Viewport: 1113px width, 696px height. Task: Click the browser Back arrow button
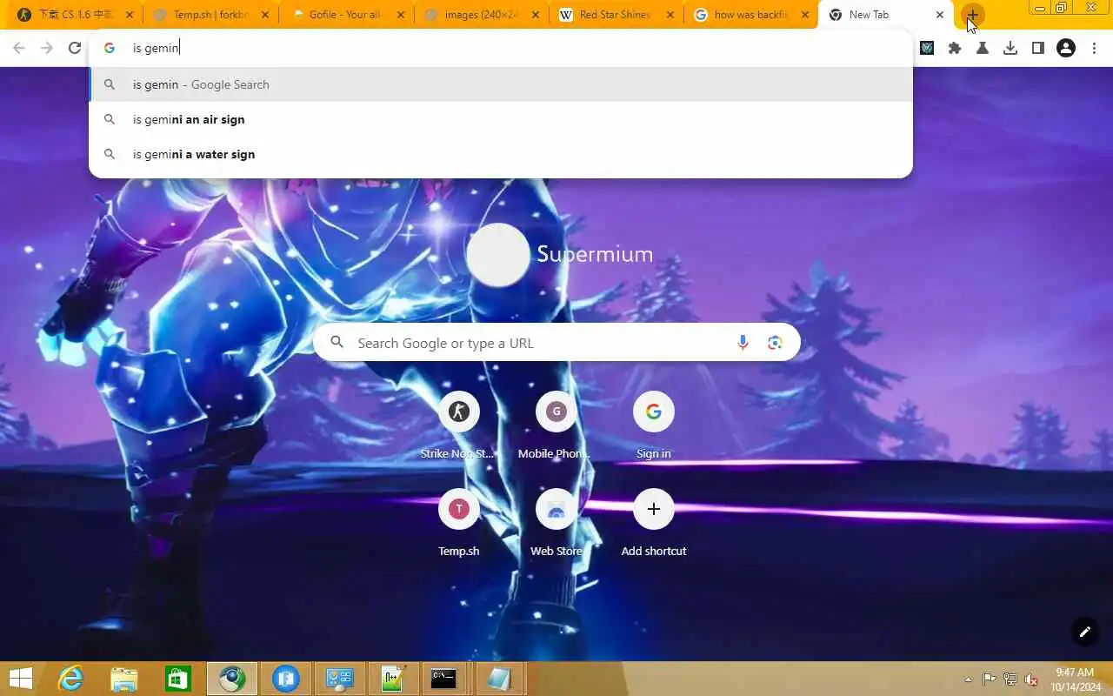coord(19,48)
